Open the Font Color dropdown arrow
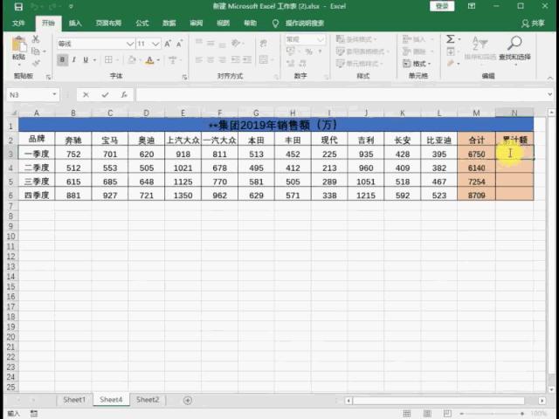The width and height of the screenshot is (559, 419). [158, 60]
